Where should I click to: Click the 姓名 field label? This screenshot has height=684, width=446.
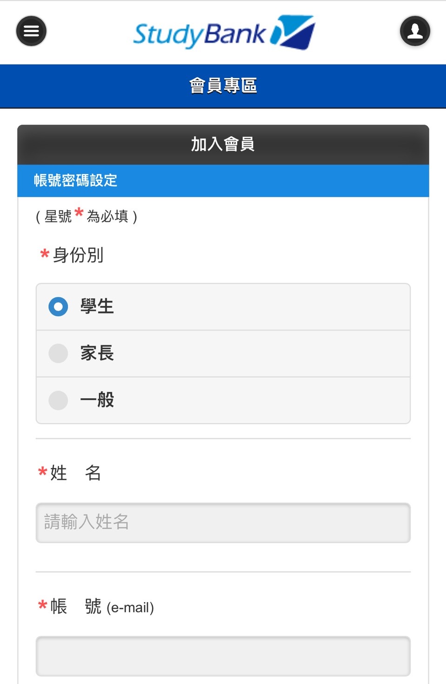[x=75, y=473]
